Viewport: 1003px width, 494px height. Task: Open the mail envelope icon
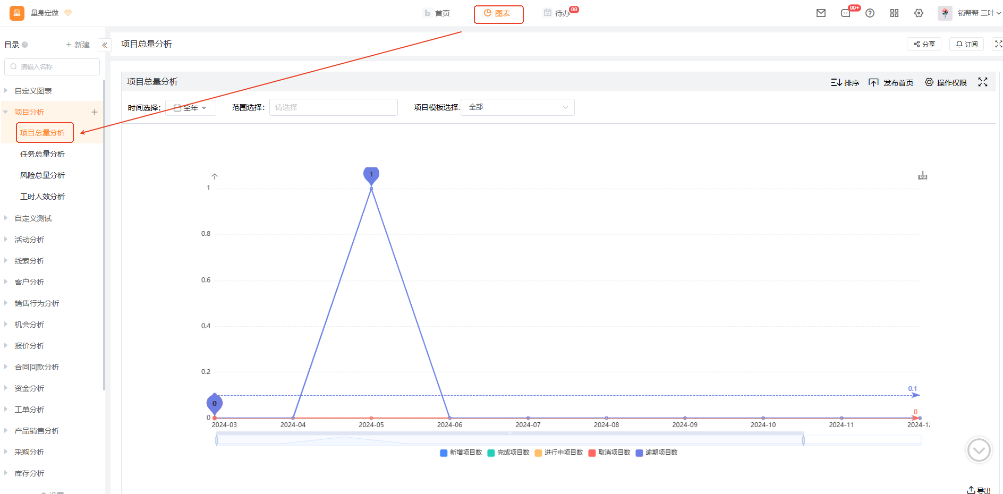pos(821,13)
